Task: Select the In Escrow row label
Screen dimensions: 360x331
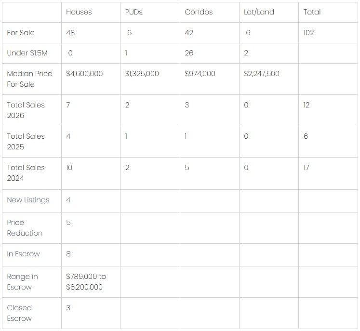Action: point(23,254)
